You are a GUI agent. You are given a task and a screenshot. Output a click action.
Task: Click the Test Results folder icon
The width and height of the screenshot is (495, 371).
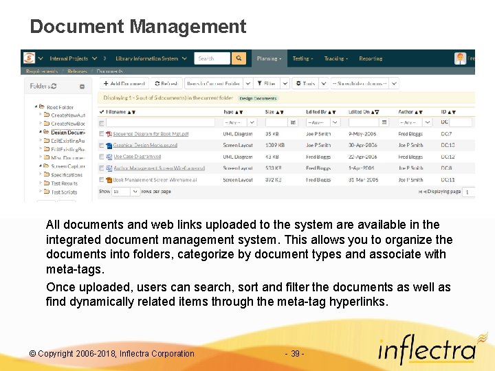[x=47, y=183]
